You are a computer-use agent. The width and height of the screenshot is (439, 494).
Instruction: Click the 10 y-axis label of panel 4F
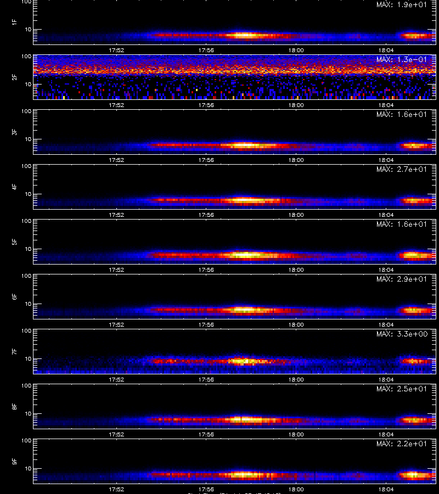click(x=28, y=194)
